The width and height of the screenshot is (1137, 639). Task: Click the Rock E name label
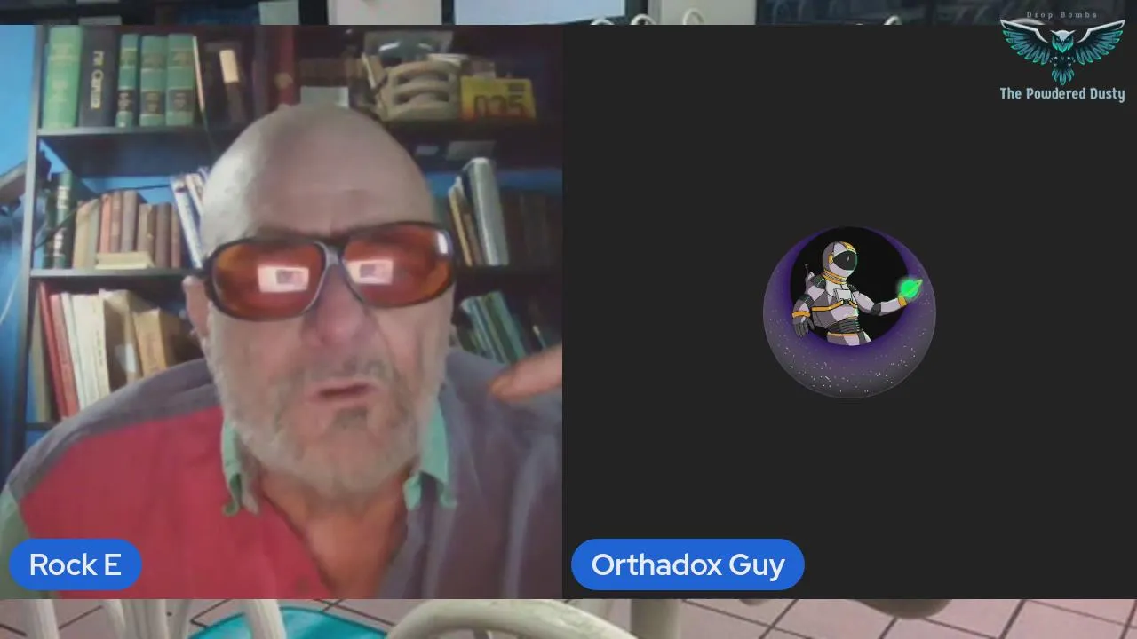point(76,564)
